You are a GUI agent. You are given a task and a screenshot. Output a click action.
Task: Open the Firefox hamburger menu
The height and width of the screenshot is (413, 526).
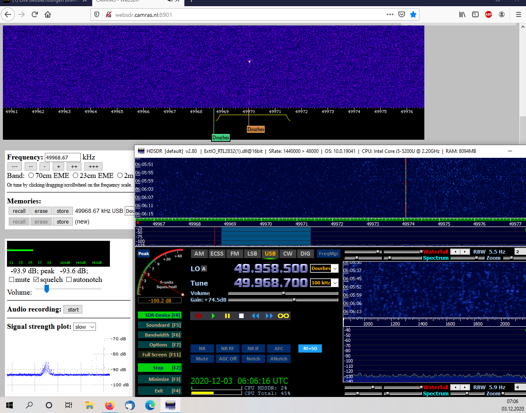518,14
